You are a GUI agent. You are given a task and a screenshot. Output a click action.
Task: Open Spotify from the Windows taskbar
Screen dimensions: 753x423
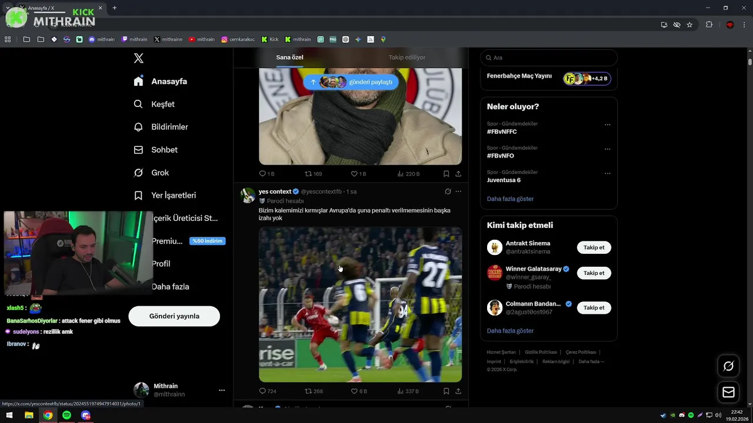pos(66,415)
